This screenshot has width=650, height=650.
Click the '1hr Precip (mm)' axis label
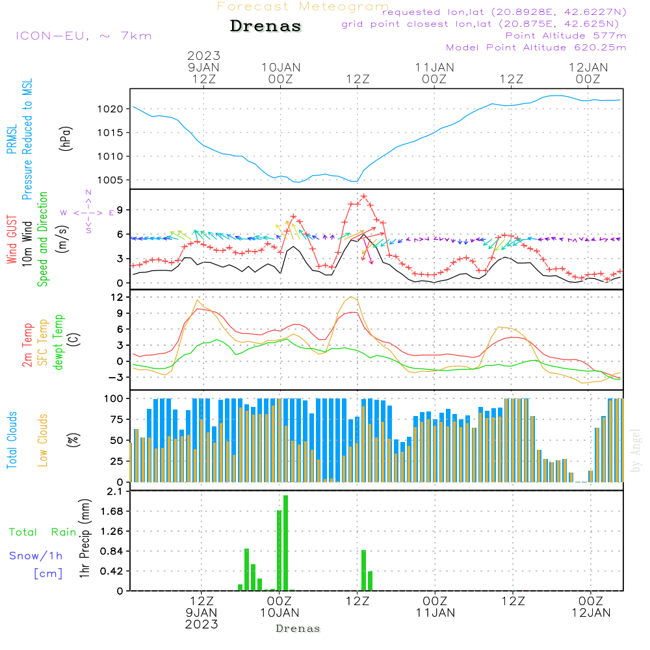click(84, 538)
